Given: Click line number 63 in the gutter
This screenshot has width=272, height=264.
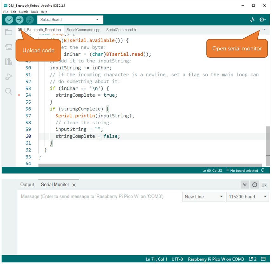Looking at the screenshot, I should tap(28, 157).
